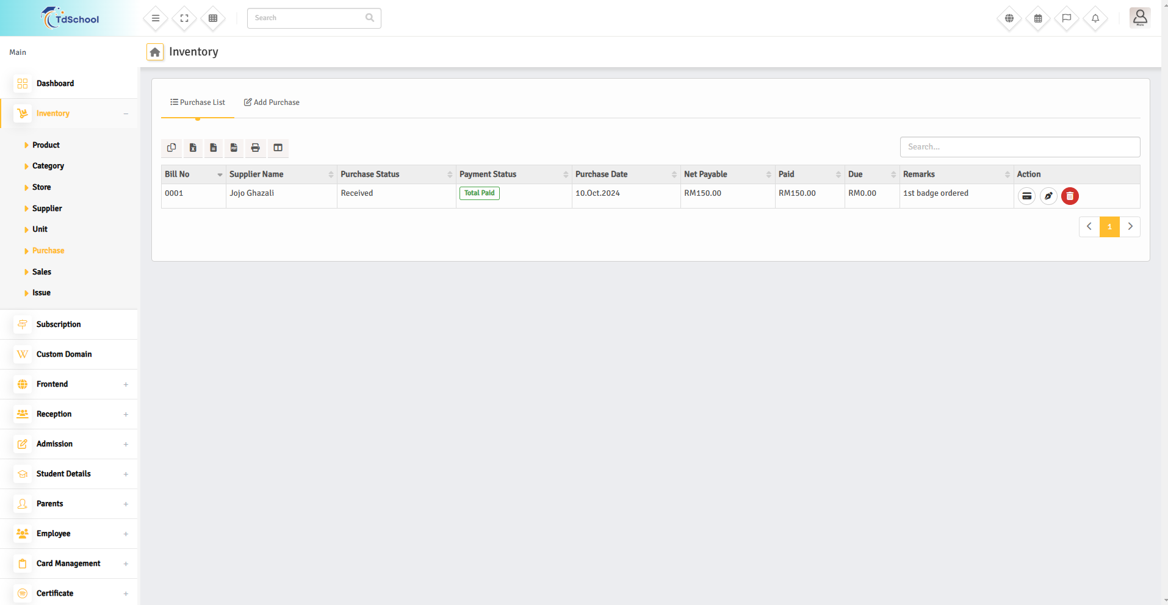Delete bill 0001 with the red trash icon
1168x605 pixels.
pyautogui.click(x=1070, y=196)
